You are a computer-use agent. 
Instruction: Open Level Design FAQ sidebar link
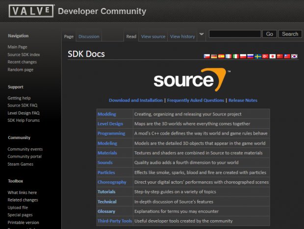pyautogui.click(x=24, y=113)
